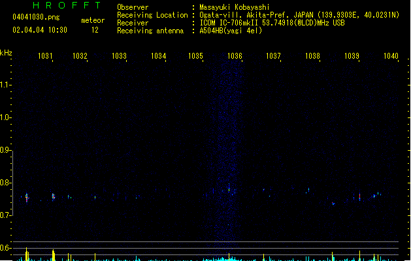Viewport: 411px width, 261px height.
Task: Click the 1035 time axis label
Action: pyautogui.click(x=195, y=55)
